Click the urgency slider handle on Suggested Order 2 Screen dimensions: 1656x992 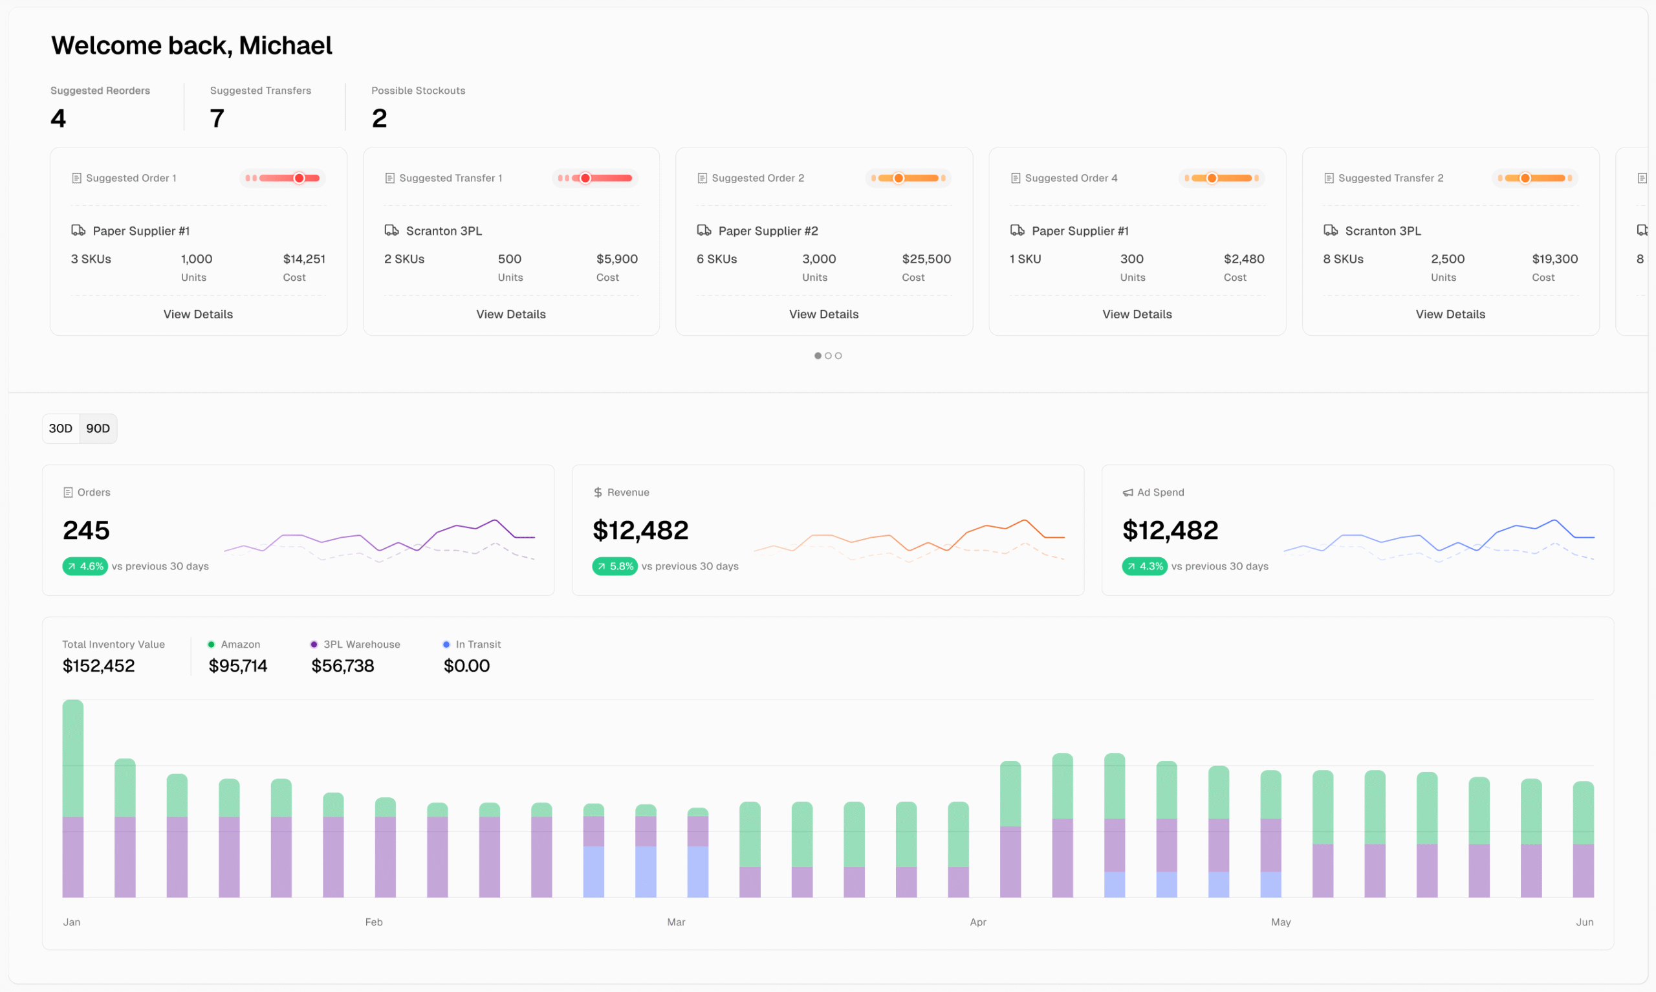click(899, 178)
